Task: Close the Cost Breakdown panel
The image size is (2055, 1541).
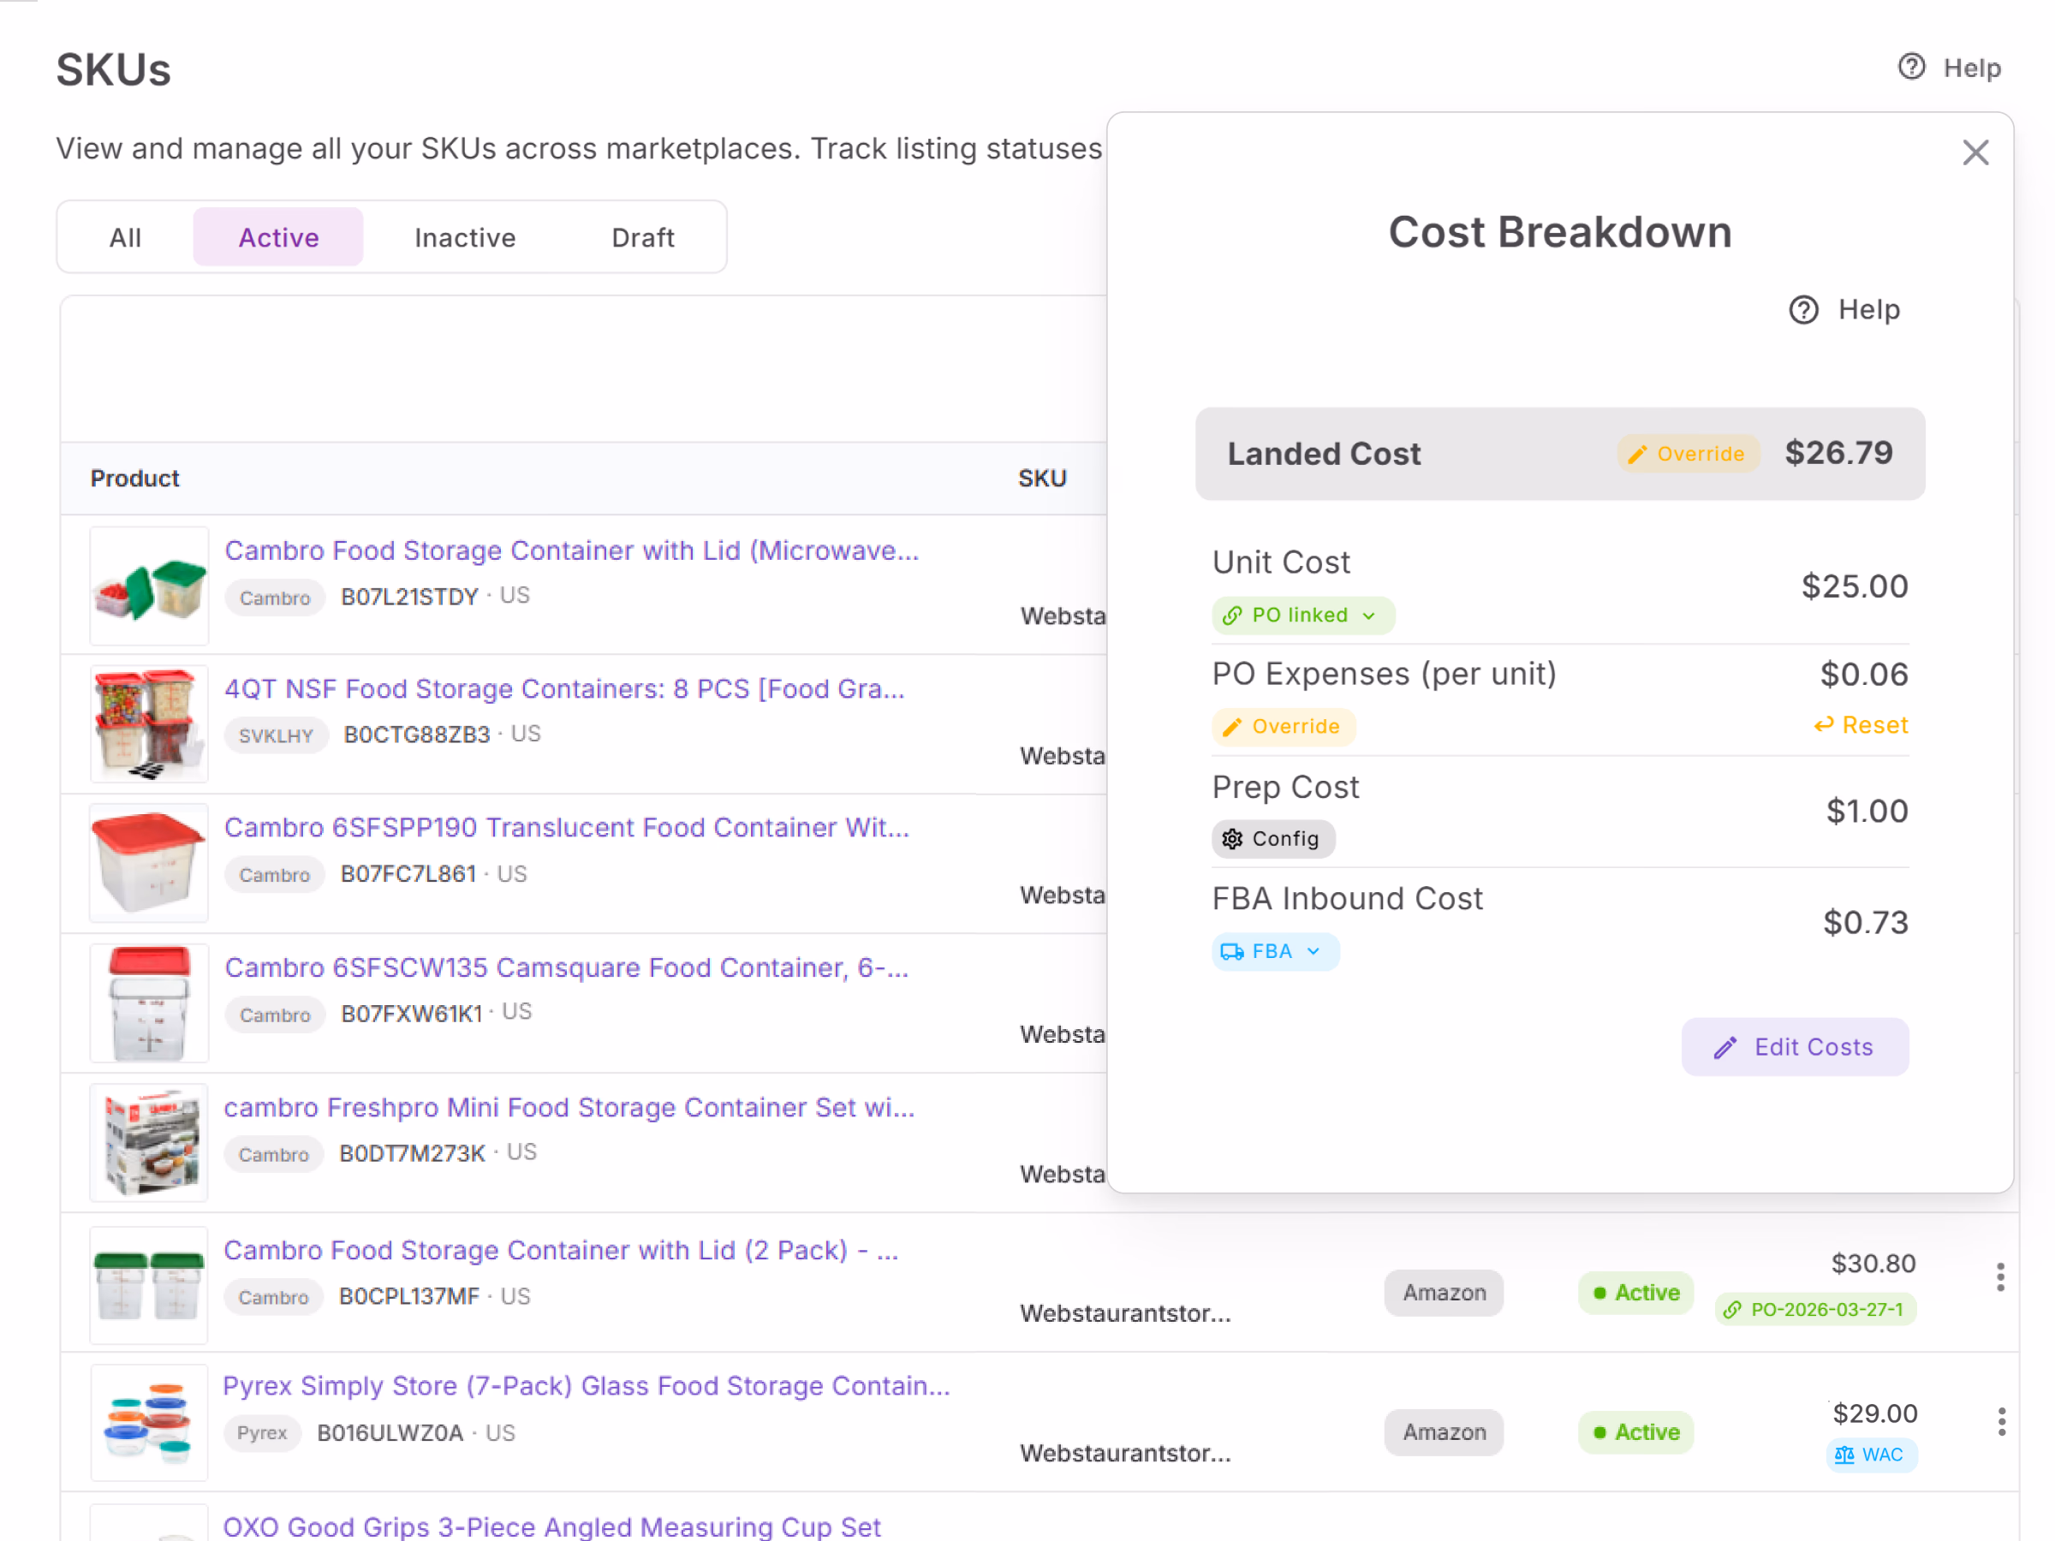Action: point(1975,152)
